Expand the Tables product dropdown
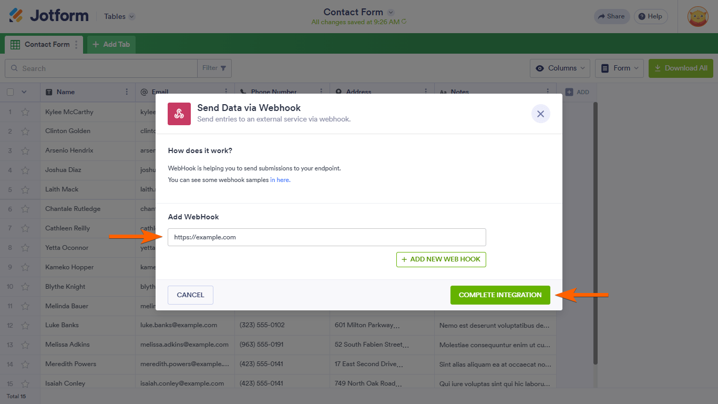The width and height of the screenshot is (718, 404). (x=119, y=16)
